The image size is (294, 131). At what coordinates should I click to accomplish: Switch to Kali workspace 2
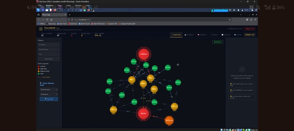pyautogui.click(x=69, y=10)
